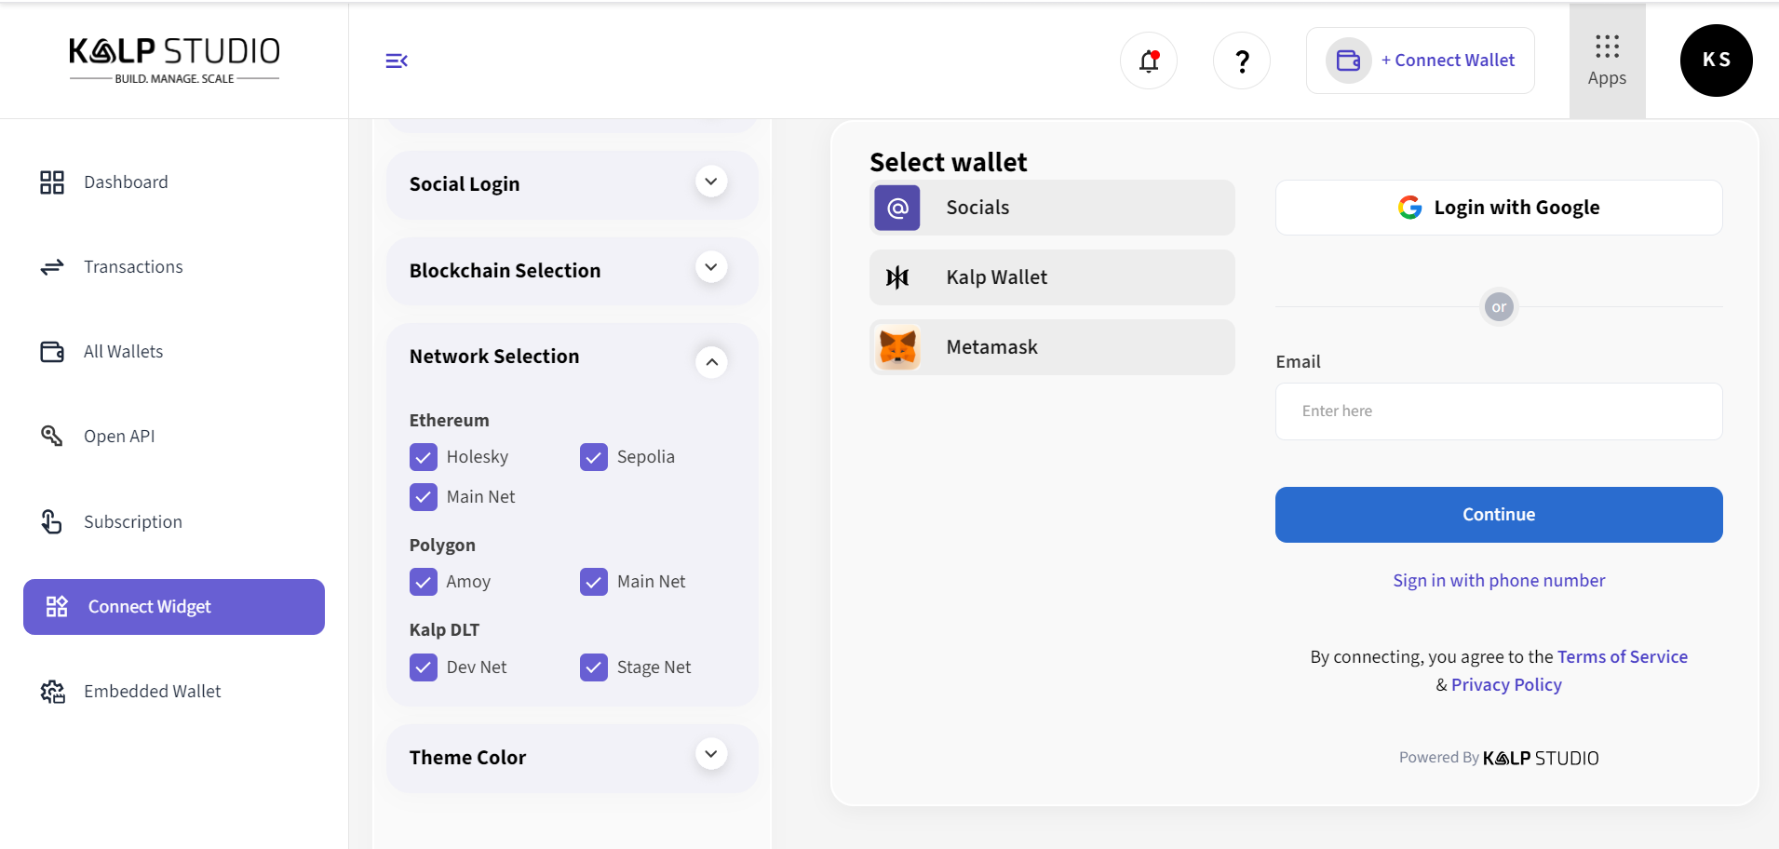
Task: Click the notification bell icon
Action: click(x=1149, y=61)
